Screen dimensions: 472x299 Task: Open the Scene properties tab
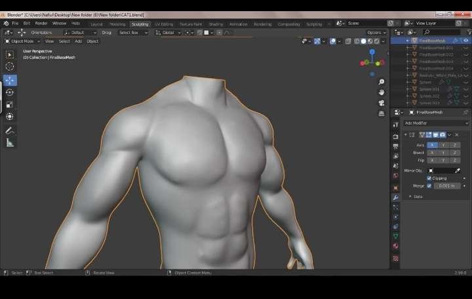[x=396, y=166]
